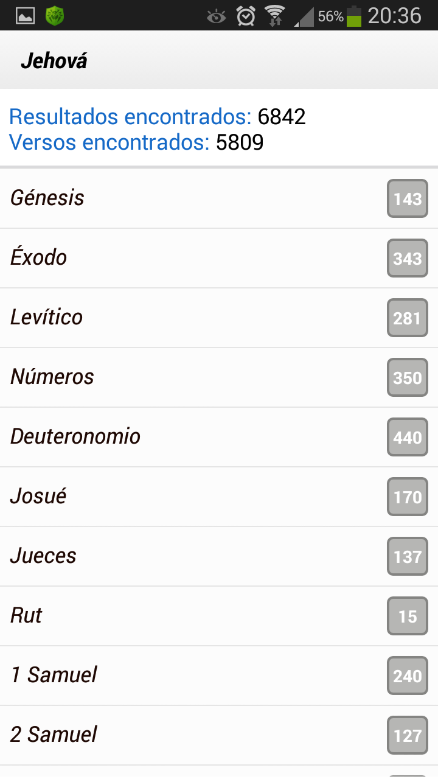Select the Jueces entry
The width and height of the screenshot is (438, 779).
point(219,556)
